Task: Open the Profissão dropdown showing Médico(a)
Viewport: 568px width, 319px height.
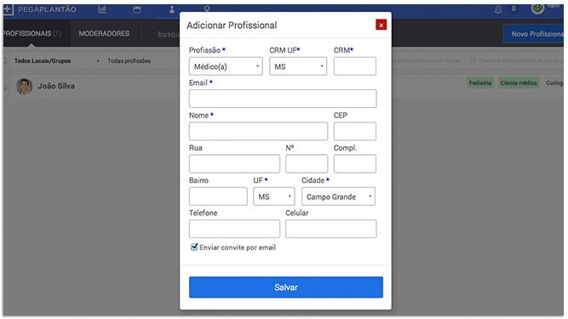Action: 226,66
